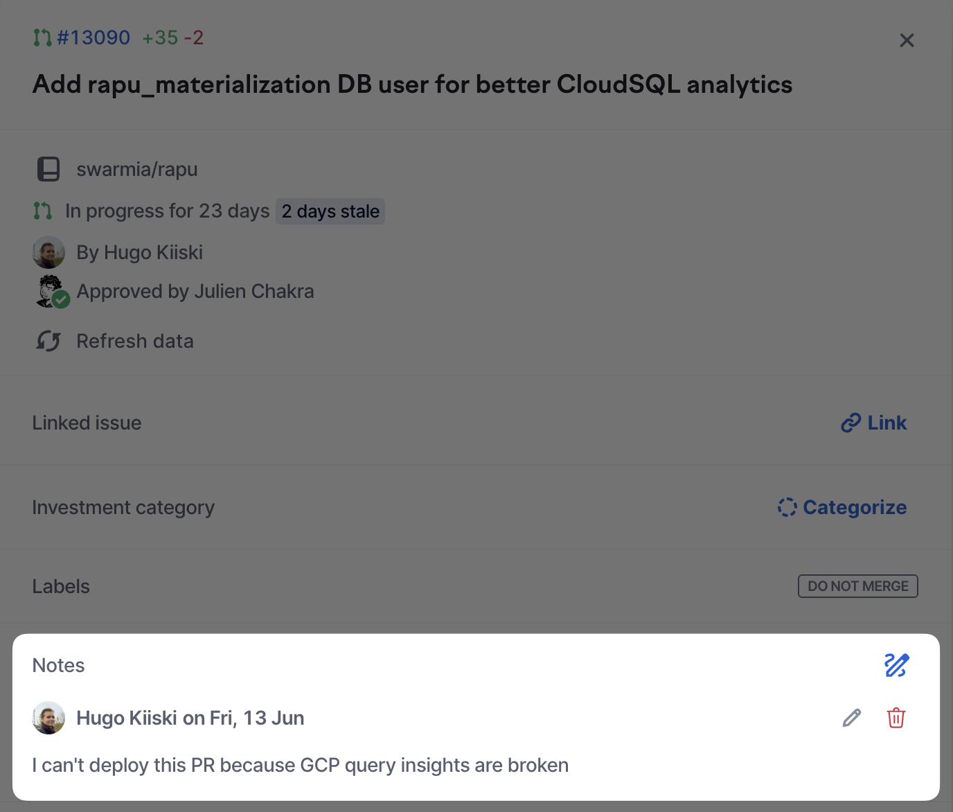Click Hugo Kiiski's avatar in Notes
Viewport: 953px width, 812px height.
[48, 718]
